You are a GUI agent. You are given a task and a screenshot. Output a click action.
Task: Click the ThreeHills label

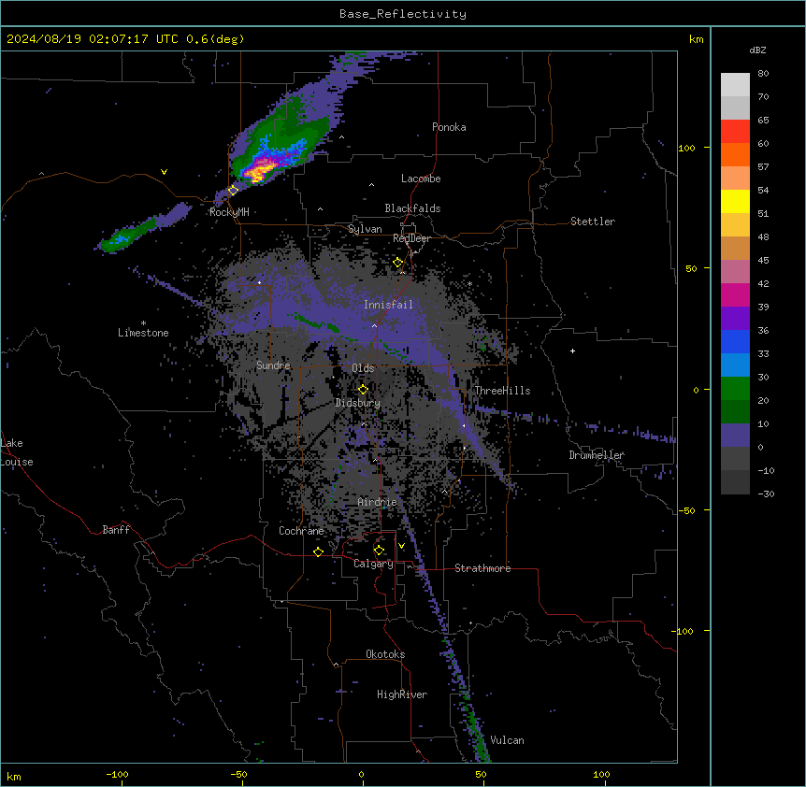pos(502,391)
